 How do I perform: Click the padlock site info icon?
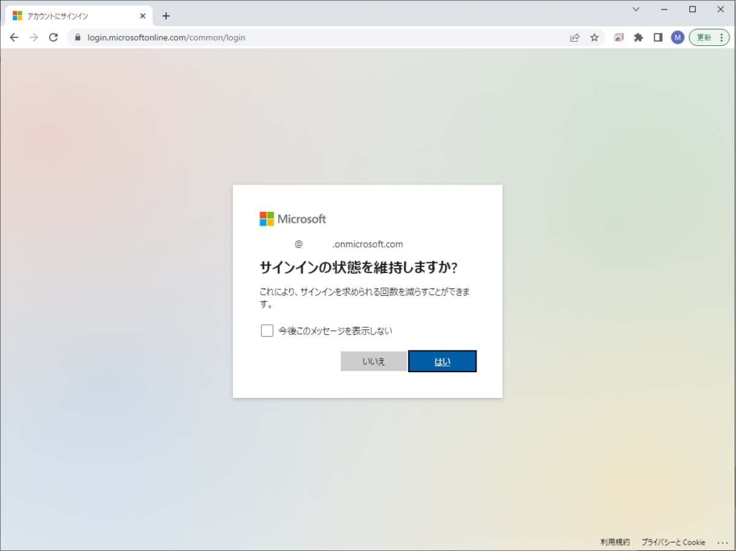[x=78, y=37]
